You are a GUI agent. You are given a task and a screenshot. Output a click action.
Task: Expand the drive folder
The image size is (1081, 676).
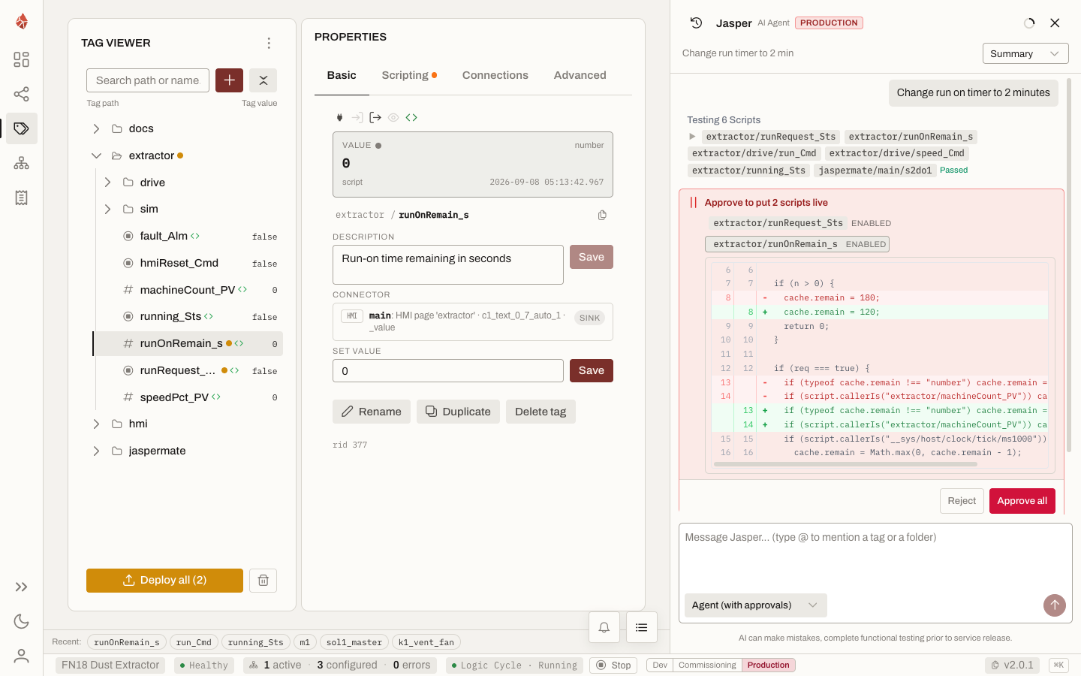pyautogui.click(x=107, y=183)
